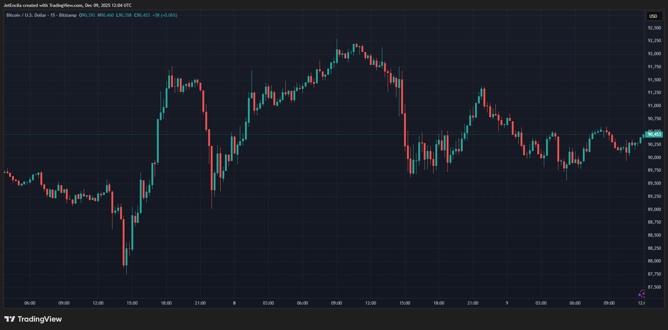
Task: Open the USD currency selector
Action: pos(653,16)
